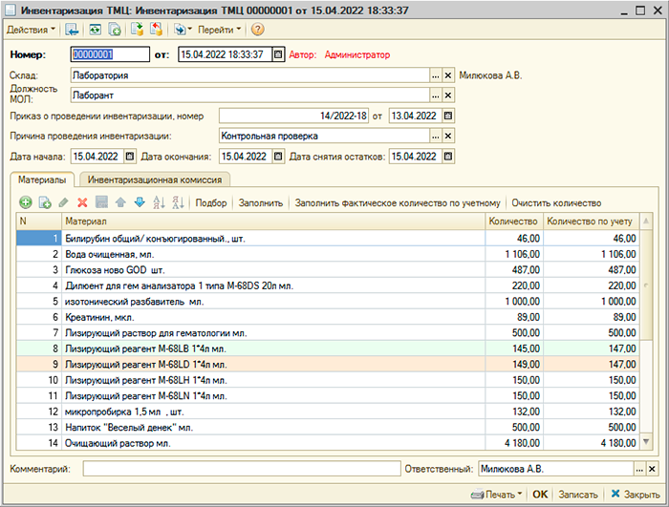
Task: Open calendar picker for Дата начала
Action: [x=128, y=157]
